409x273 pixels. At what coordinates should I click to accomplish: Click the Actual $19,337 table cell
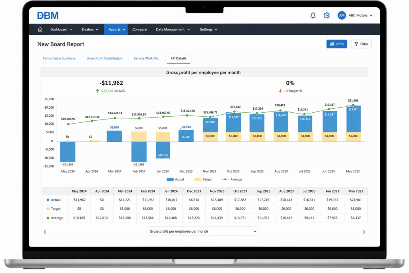click(332, 200)
